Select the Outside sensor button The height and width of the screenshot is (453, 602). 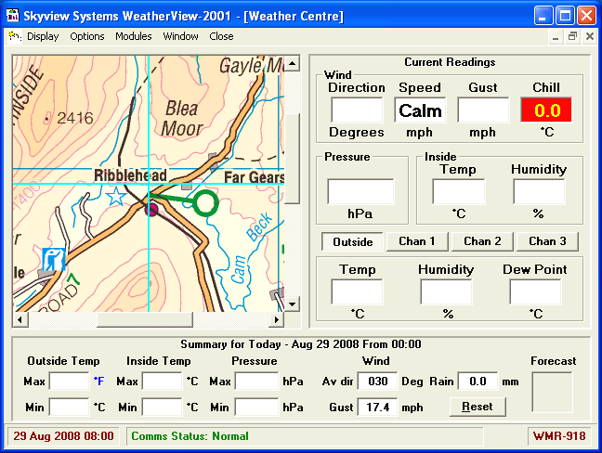coord(352,241)
